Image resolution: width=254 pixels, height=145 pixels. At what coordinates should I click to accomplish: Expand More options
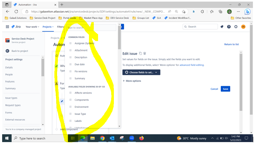coord(132,81)
